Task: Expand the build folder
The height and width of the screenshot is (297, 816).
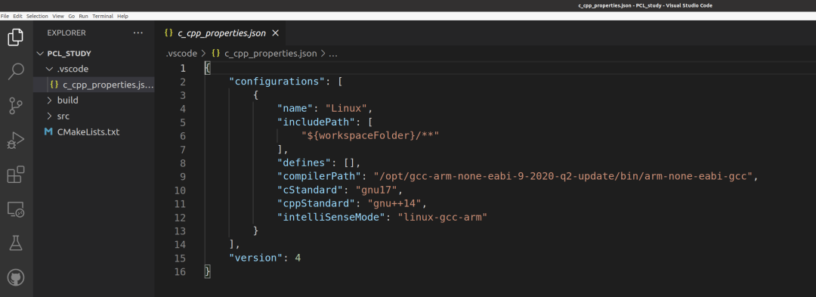Action: 49,100
